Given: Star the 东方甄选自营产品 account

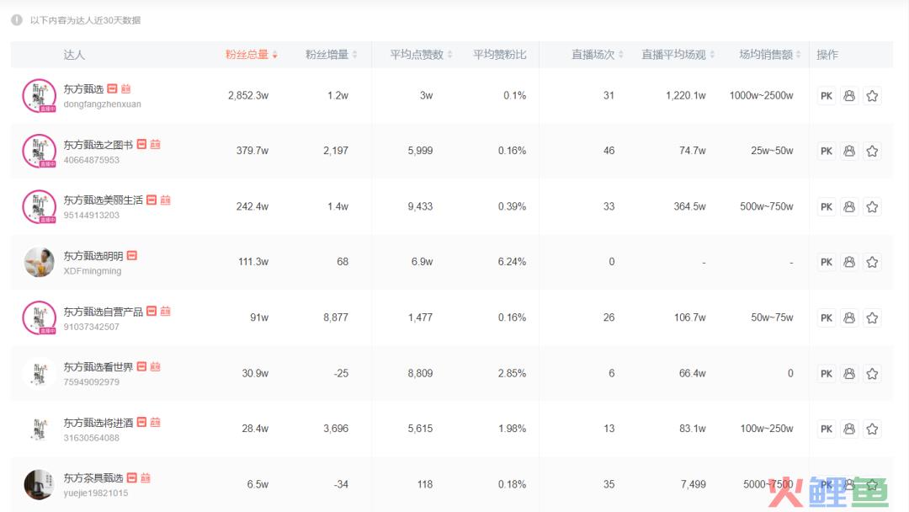Looking at the screenshot, I should (872, 317).
